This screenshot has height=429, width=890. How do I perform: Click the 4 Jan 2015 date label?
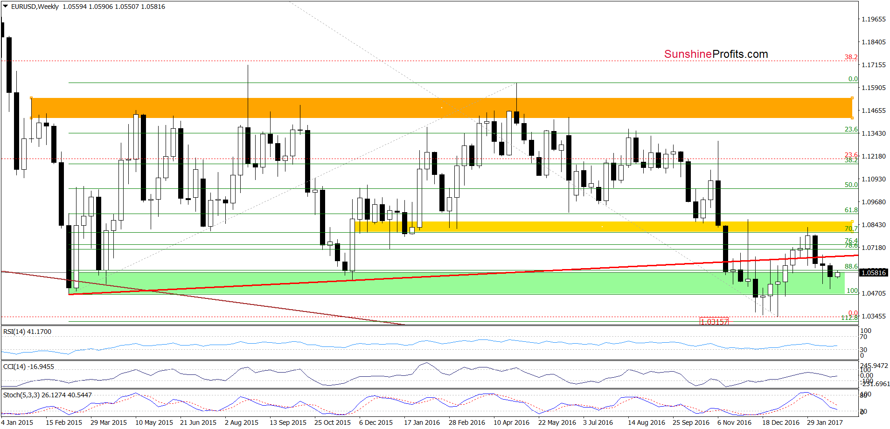(17, 422)
